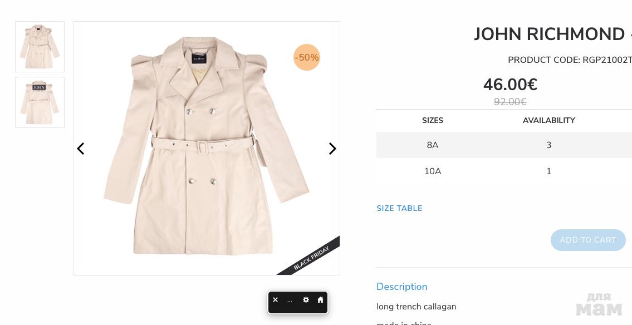Click the home icon in floating toolbar
632x325 pixels.
coord(320,300)
